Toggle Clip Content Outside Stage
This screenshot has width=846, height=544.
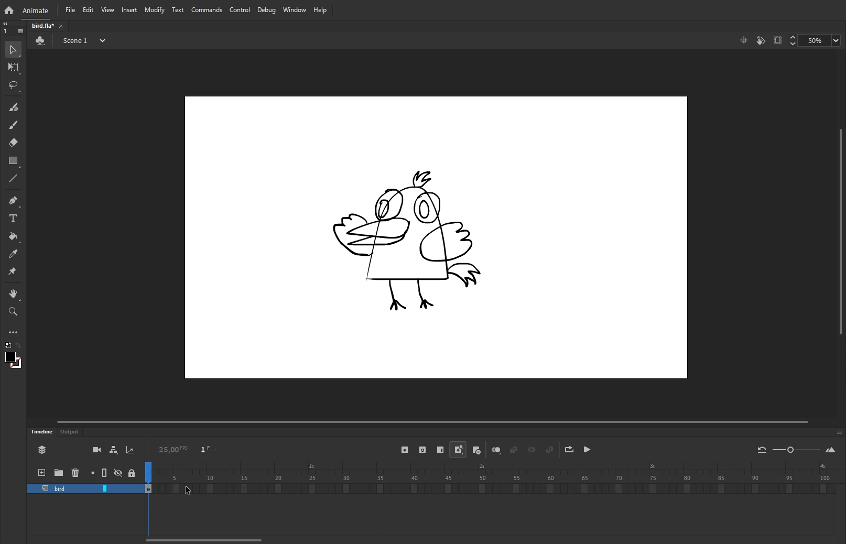[778, 40]
